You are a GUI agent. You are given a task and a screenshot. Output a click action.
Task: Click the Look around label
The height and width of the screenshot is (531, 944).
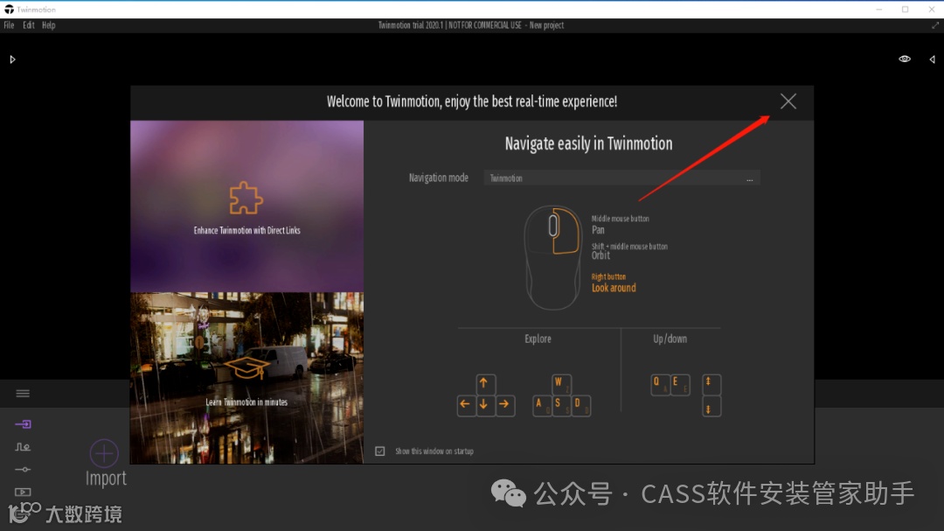pyautogui.click(x=614, y=288)
